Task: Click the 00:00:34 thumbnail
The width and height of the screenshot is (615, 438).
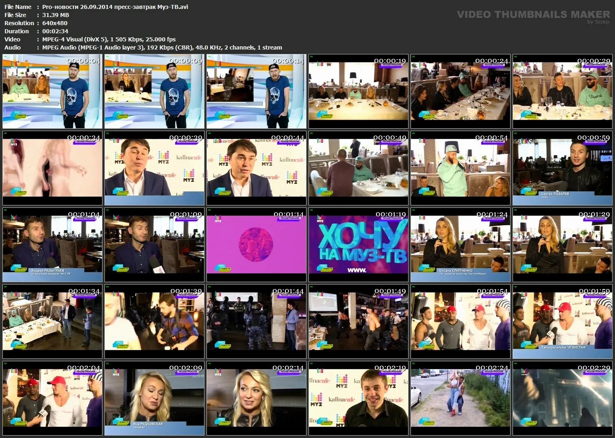Action: [x=52, y=168]
